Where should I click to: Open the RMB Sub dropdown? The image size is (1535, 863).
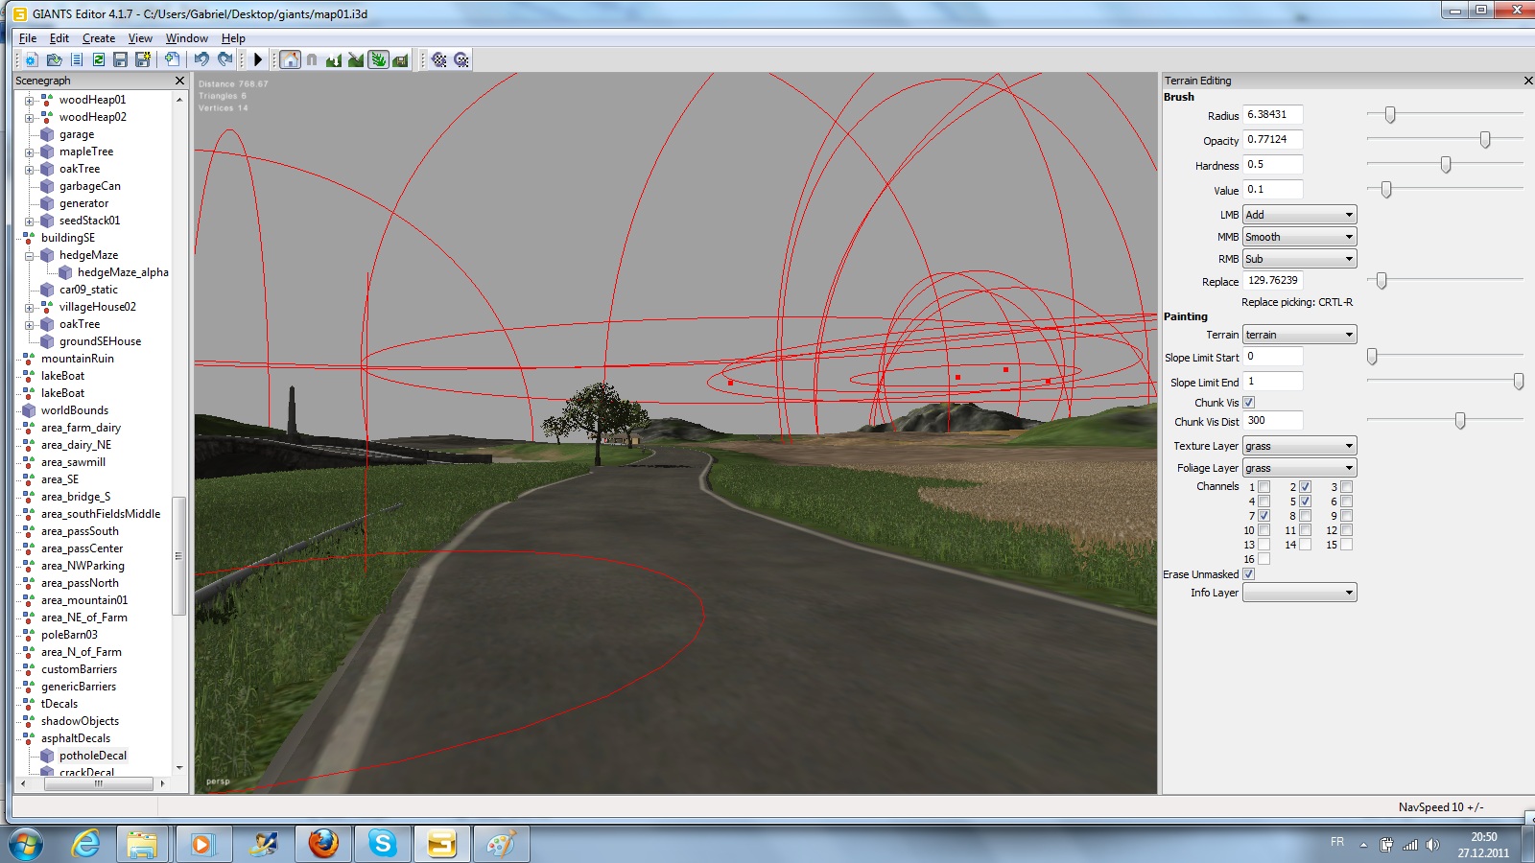pos(1299,259)
